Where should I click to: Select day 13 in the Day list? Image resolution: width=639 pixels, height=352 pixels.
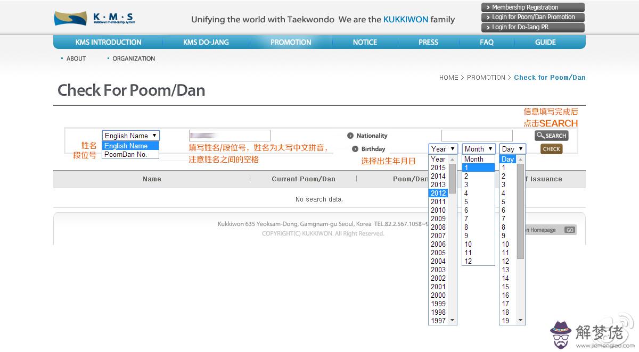pos(508,270)
